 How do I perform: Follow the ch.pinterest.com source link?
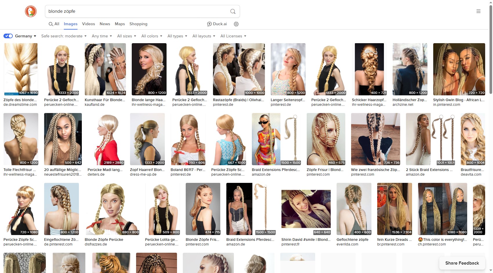pyautogui.click(x=432, y=244)
